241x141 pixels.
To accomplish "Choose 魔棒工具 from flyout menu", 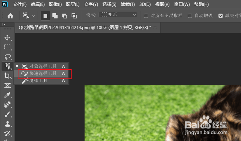I will pyautogui.click(x=41, y=81).
